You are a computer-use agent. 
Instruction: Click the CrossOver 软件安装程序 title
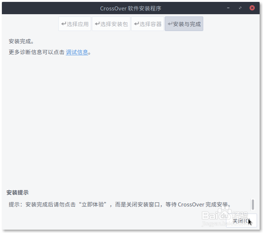131,8
